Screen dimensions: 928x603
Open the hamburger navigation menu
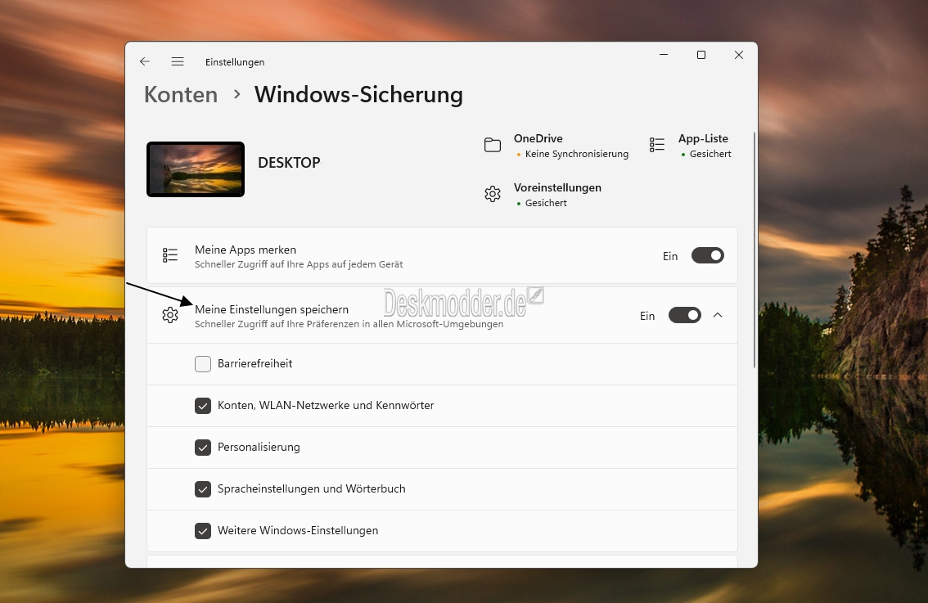click(178, 61)
